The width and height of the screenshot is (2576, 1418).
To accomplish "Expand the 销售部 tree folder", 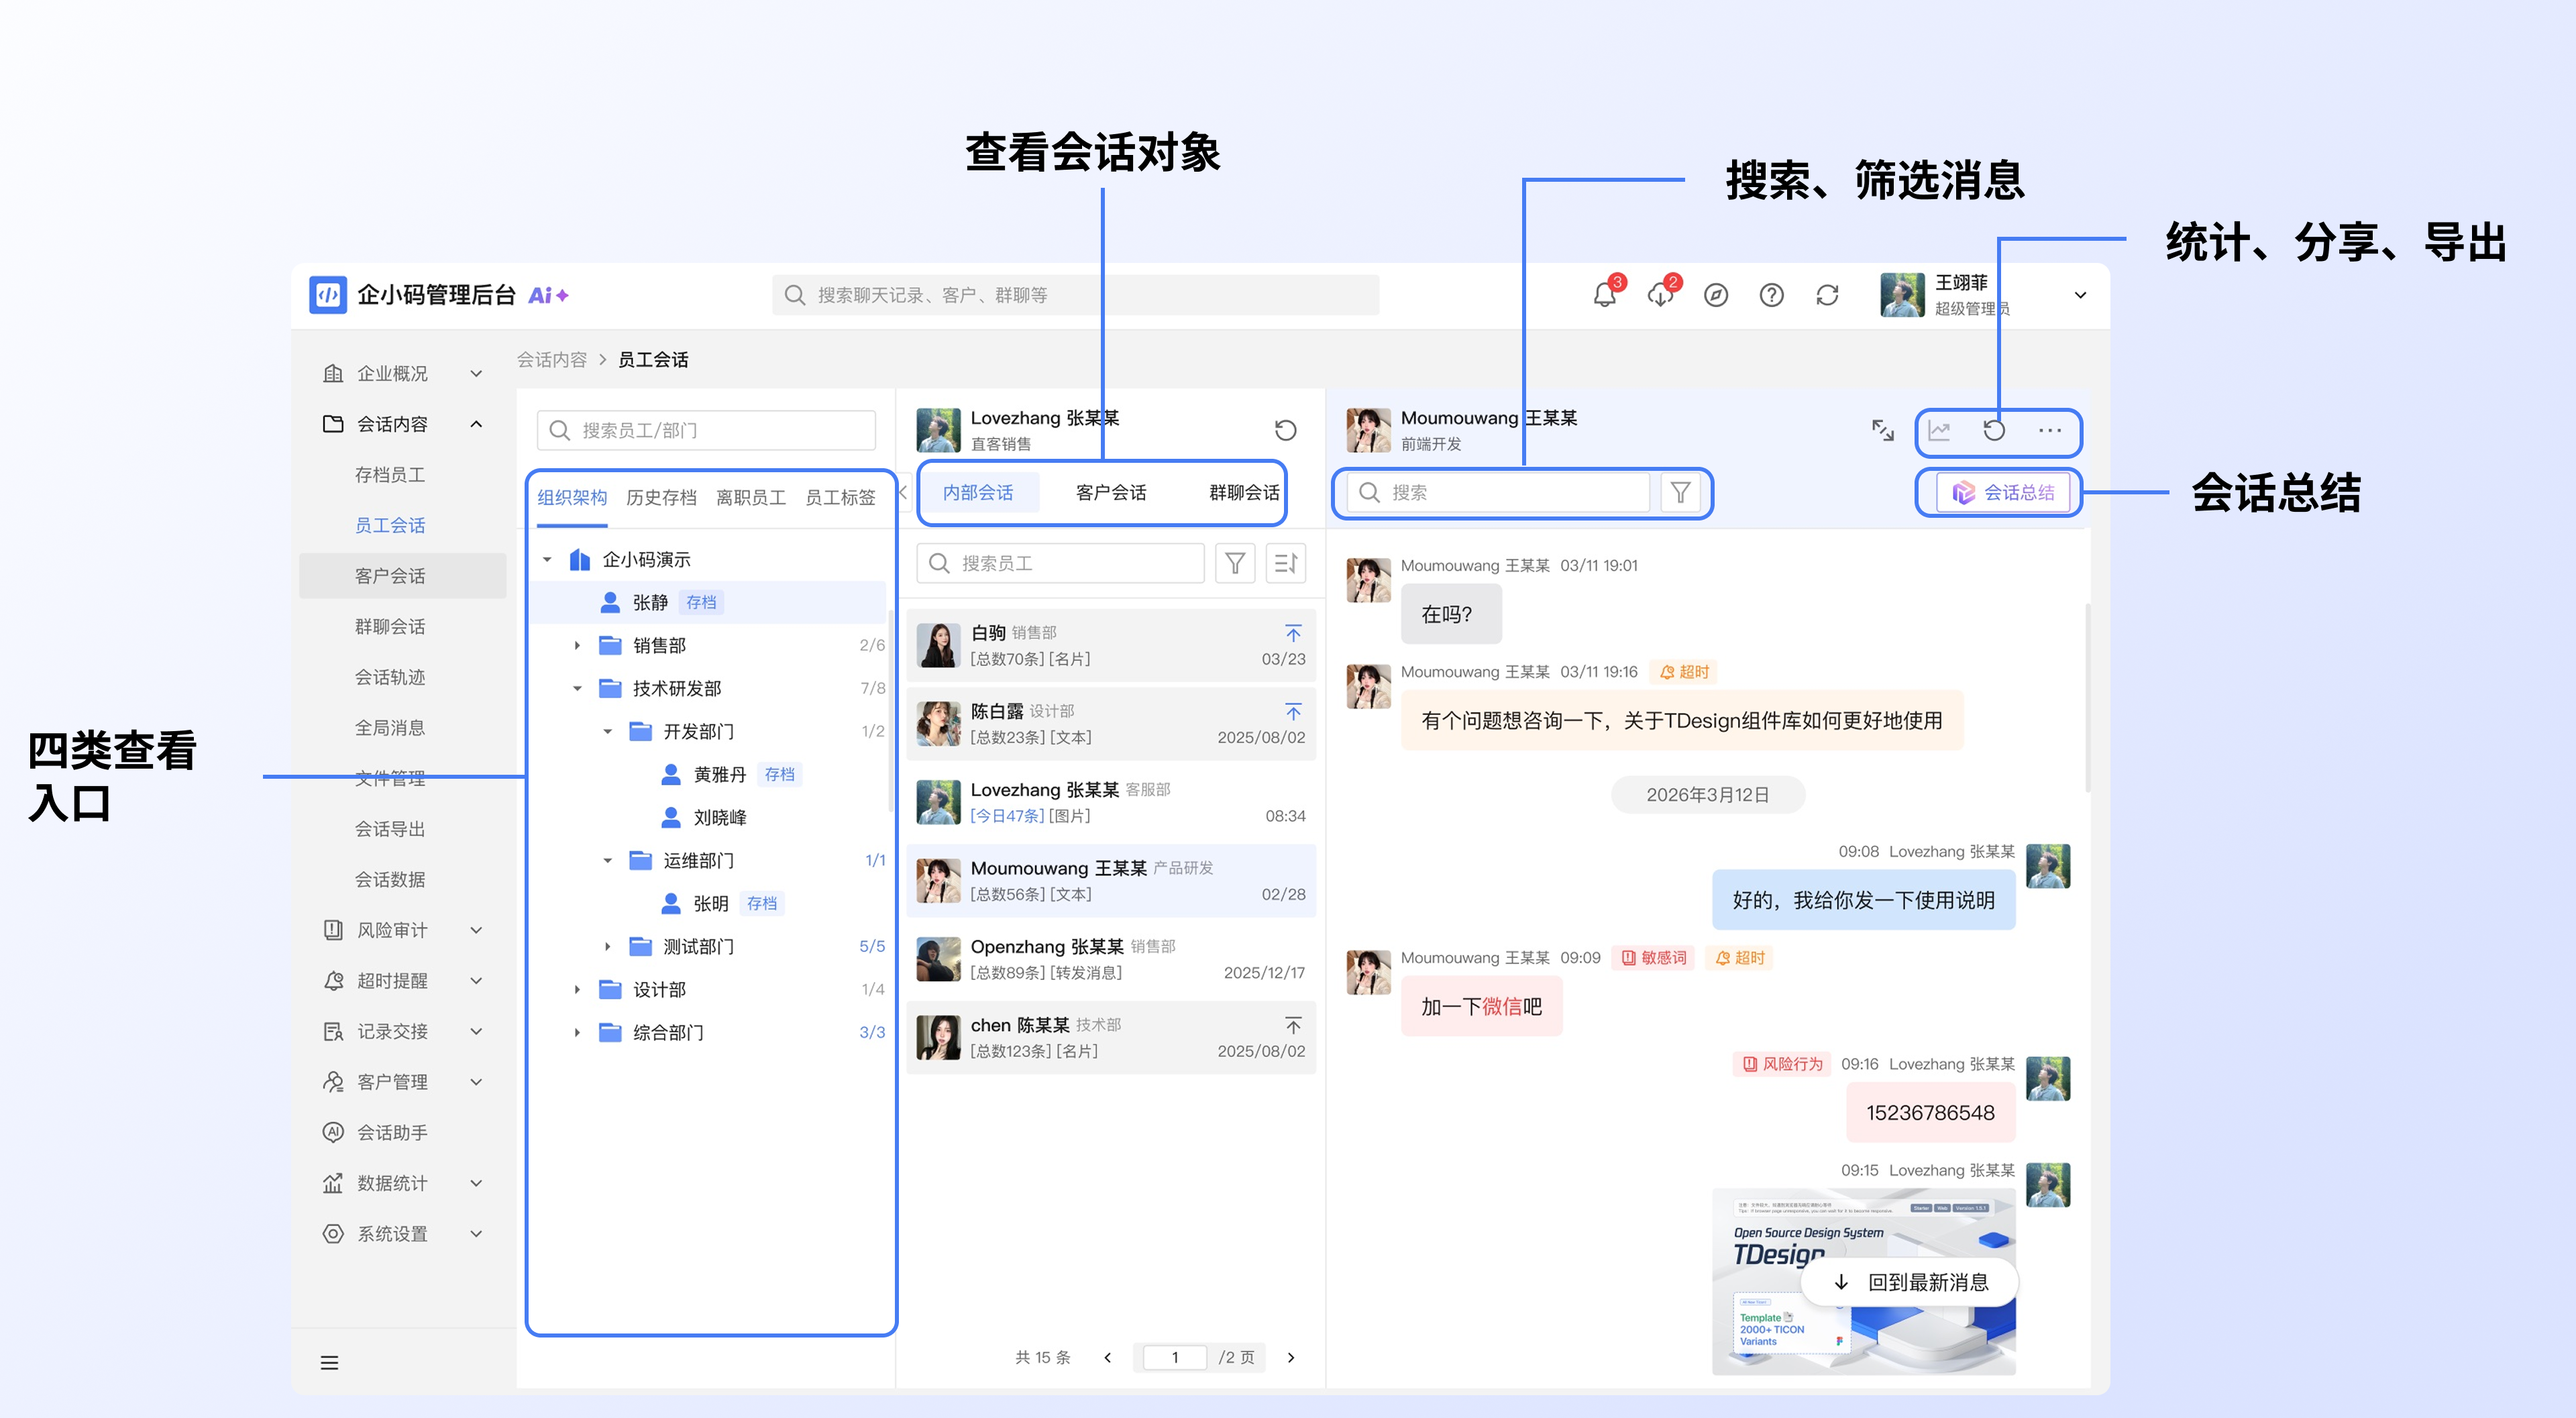I will point(577,645).
